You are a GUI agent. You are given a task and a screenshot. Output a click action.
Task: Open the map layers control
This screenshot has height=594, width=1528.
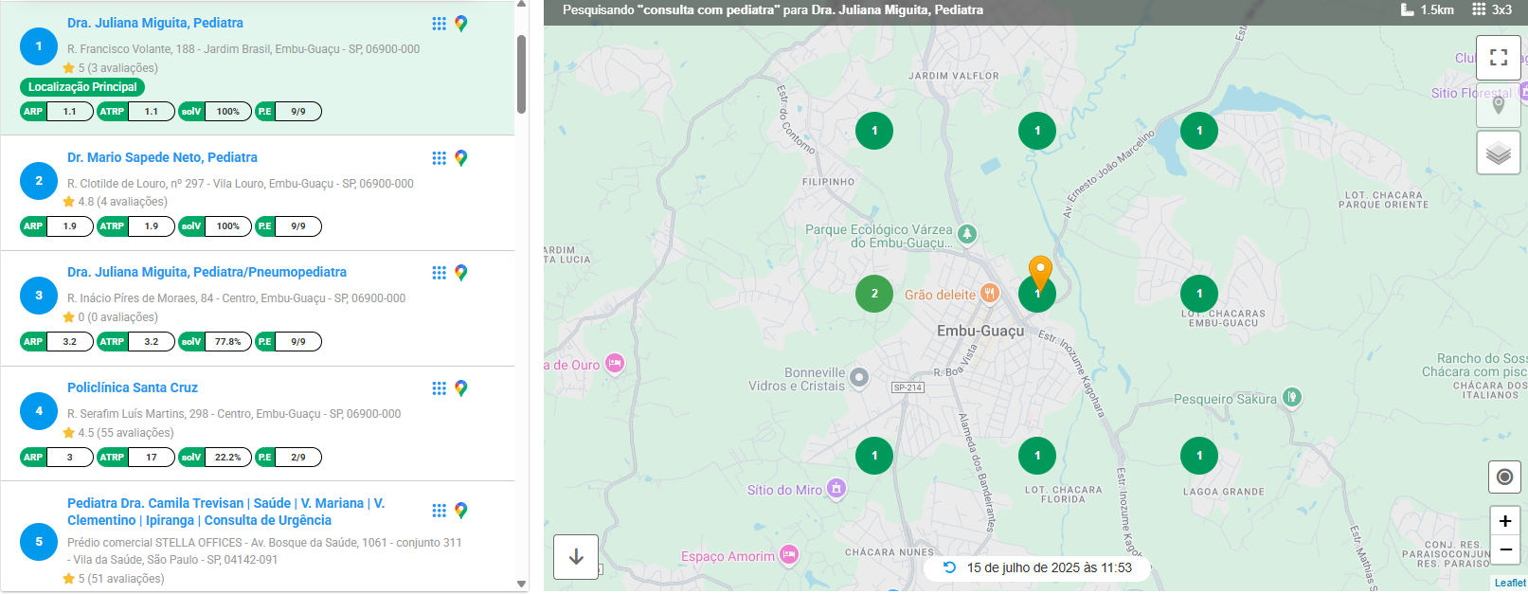(1498, 153)
